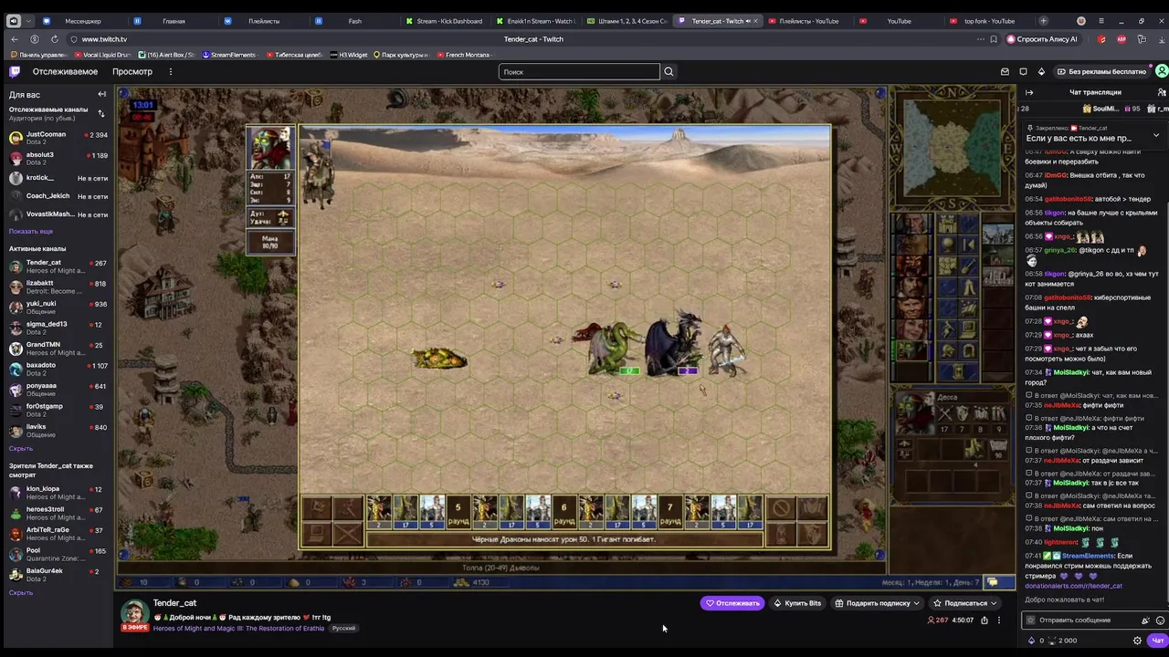Click the Отслеживать follow button
1169x657 pixels.
pos(732,603)
